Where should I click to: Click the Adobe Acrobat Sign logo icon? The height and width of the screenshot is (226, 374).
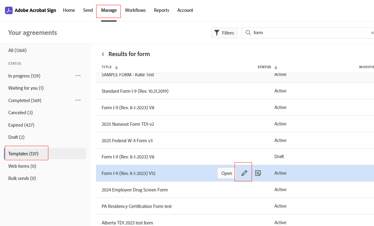pos(9,10)
